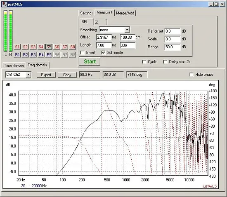Enable the Invert checkbox

(83, 53)
